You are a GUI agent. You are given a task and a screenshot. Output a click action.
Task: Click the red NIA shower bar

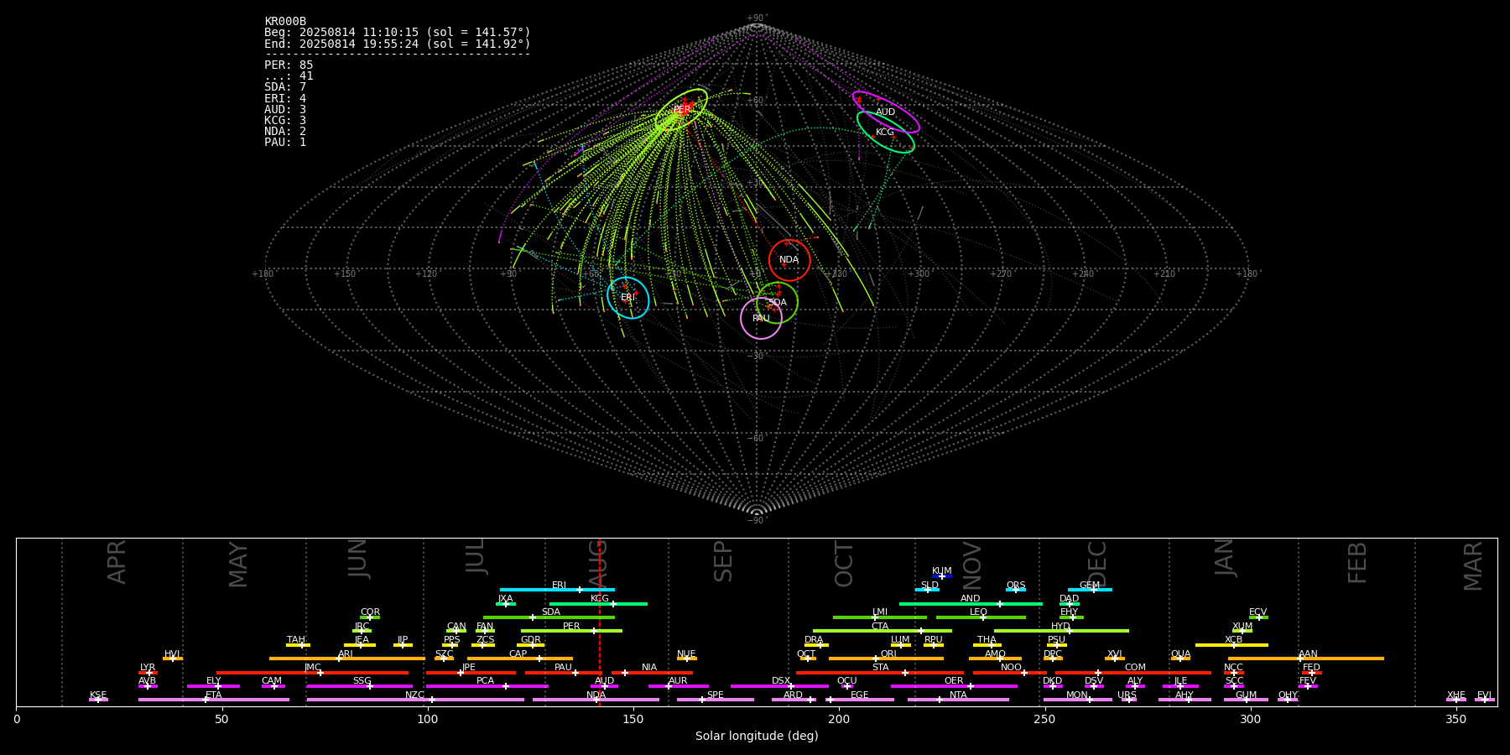tap(652, 673)
